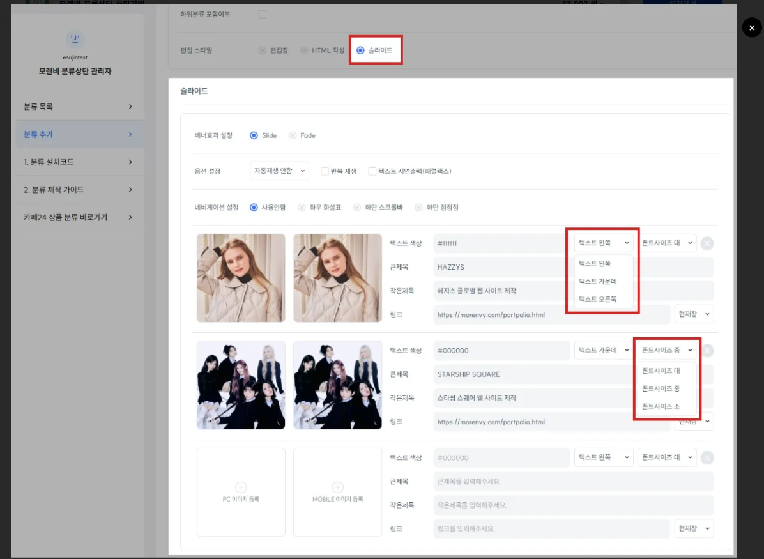Select the Fade banner effect radio
This screenshot has width=764, height=559.
coord(293,135)
